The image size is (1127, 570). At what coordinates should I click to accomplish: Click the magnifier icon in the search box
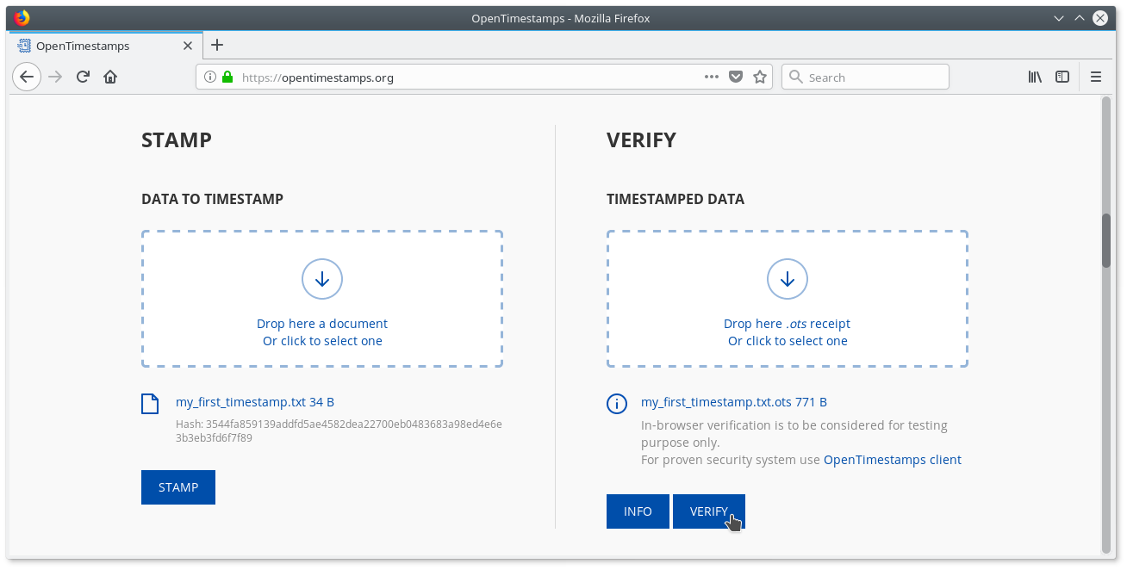pos(796,77)
